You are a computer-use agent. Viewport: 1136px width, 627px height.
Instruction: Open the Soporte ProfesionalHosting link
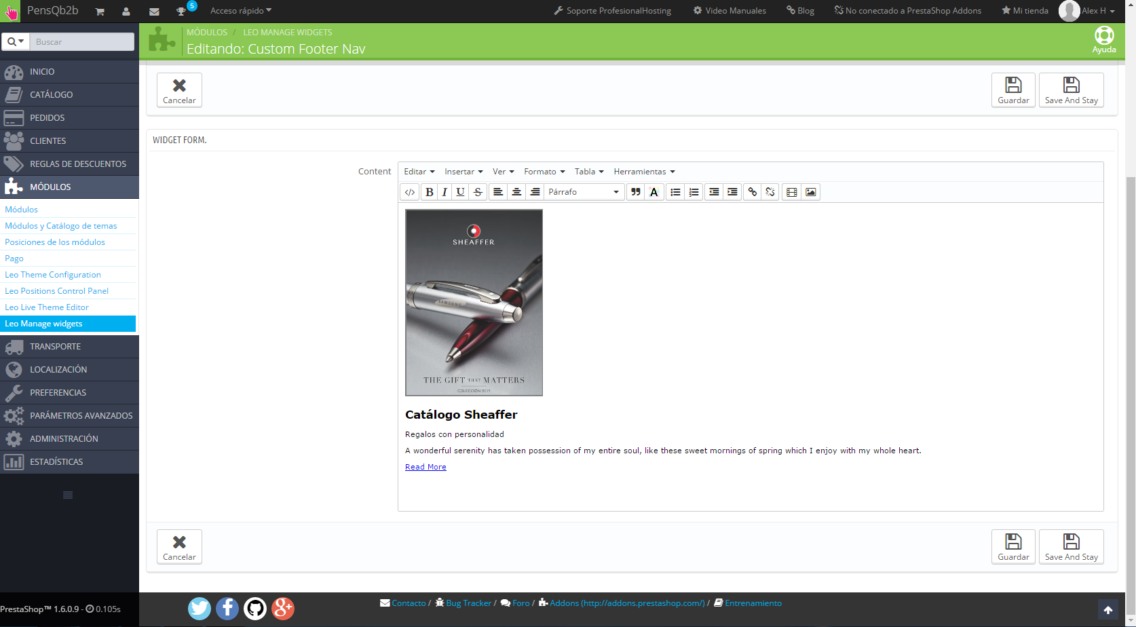point(613,11)
